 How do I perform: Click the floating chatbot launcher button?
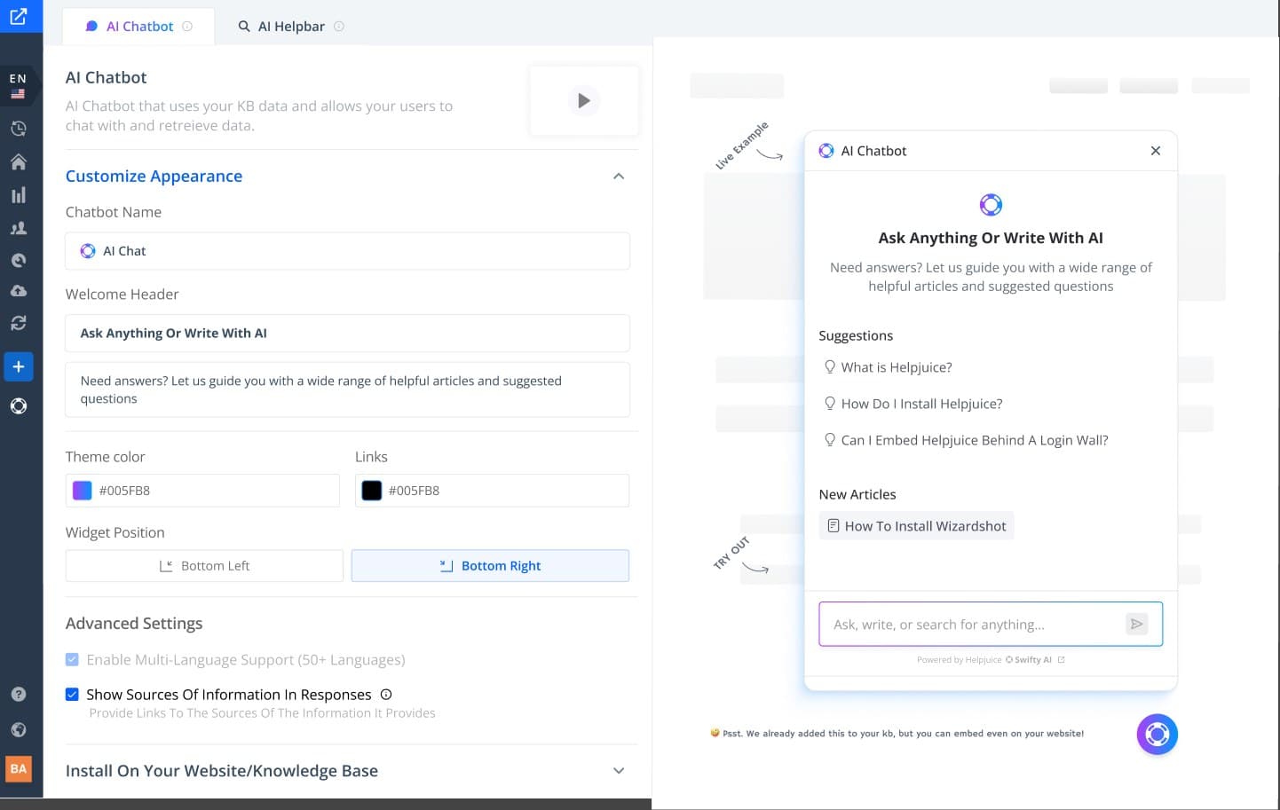pos(1157,735)
